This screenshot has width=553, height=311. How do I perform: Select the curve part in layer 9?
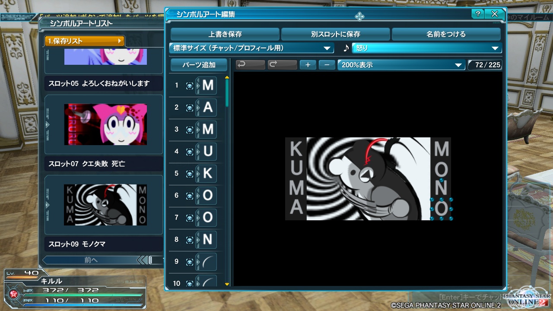click(x=208, y=262)
